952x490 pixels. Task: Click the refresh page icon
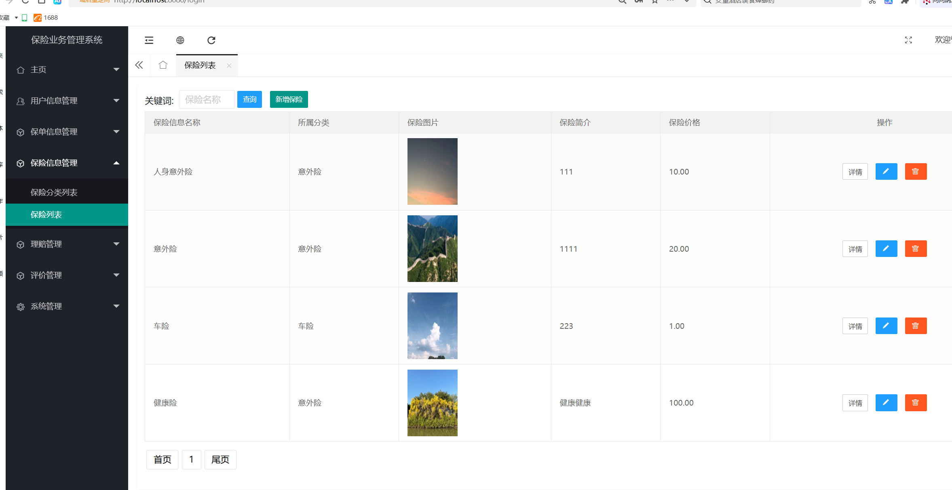pos(211,40)
